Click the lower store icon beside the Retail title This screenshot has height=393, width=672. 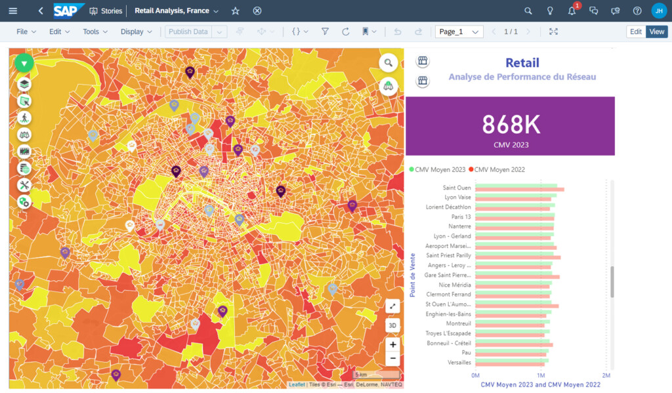423,81
